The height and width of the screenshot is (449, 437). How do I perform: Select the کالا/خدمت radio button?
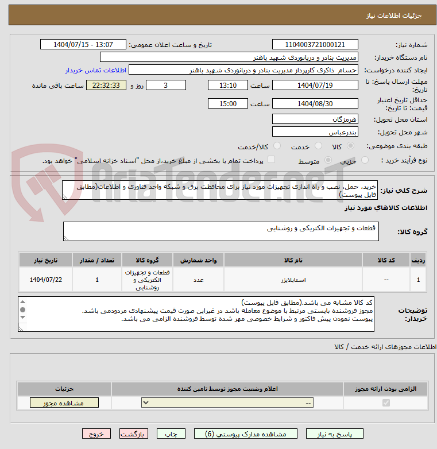tap(277, 146)
